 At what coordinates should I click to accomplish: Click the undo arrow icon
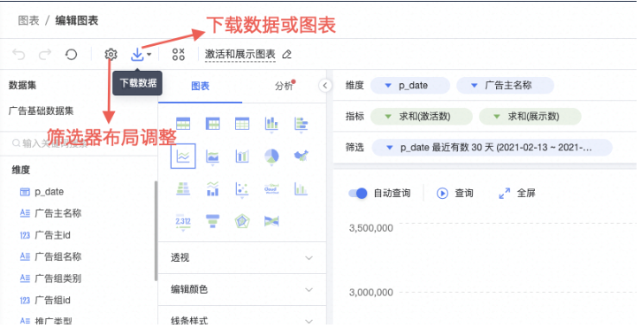pos(19,55)
